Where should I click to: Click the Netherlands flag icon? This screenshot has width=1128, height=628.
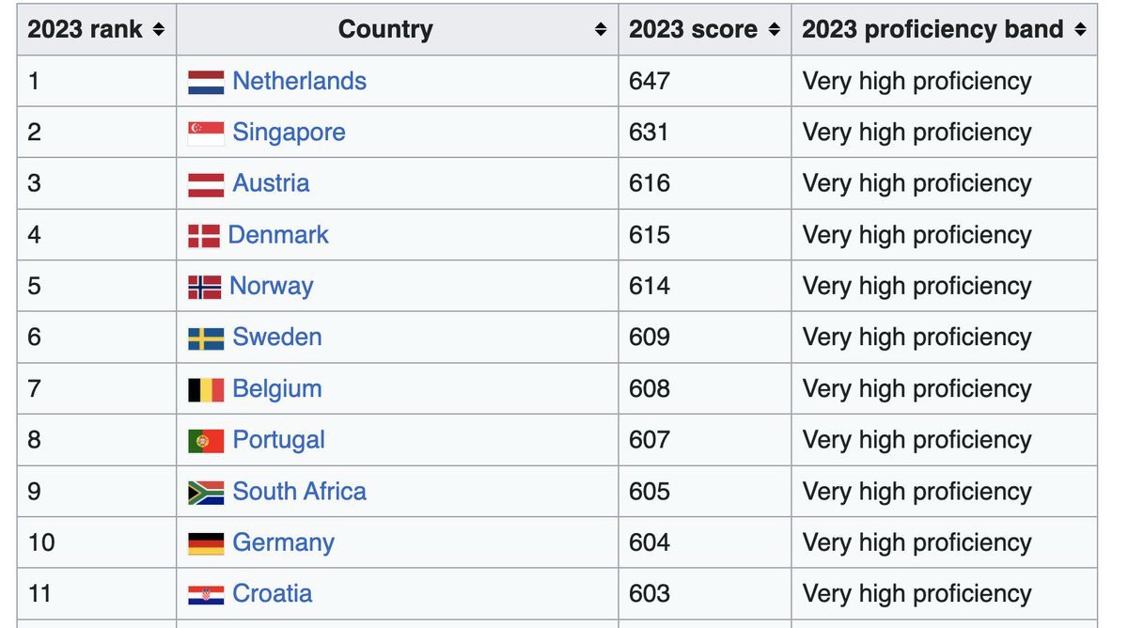click(206, 82)
